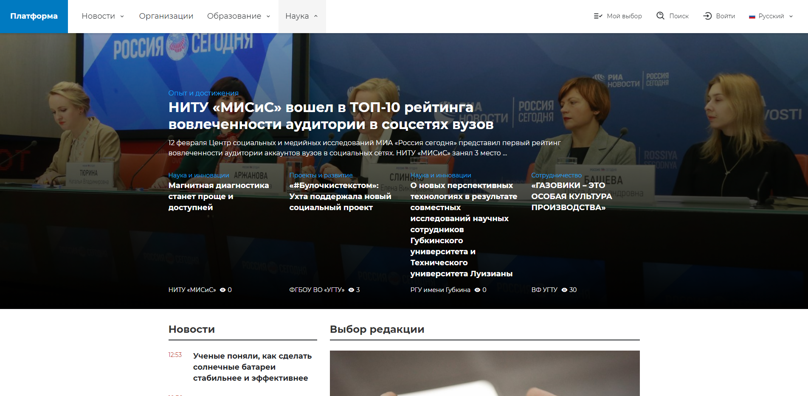Expand the Образование dropdown menu
This screenshot has width=808, height=396.
pos(239,16)
